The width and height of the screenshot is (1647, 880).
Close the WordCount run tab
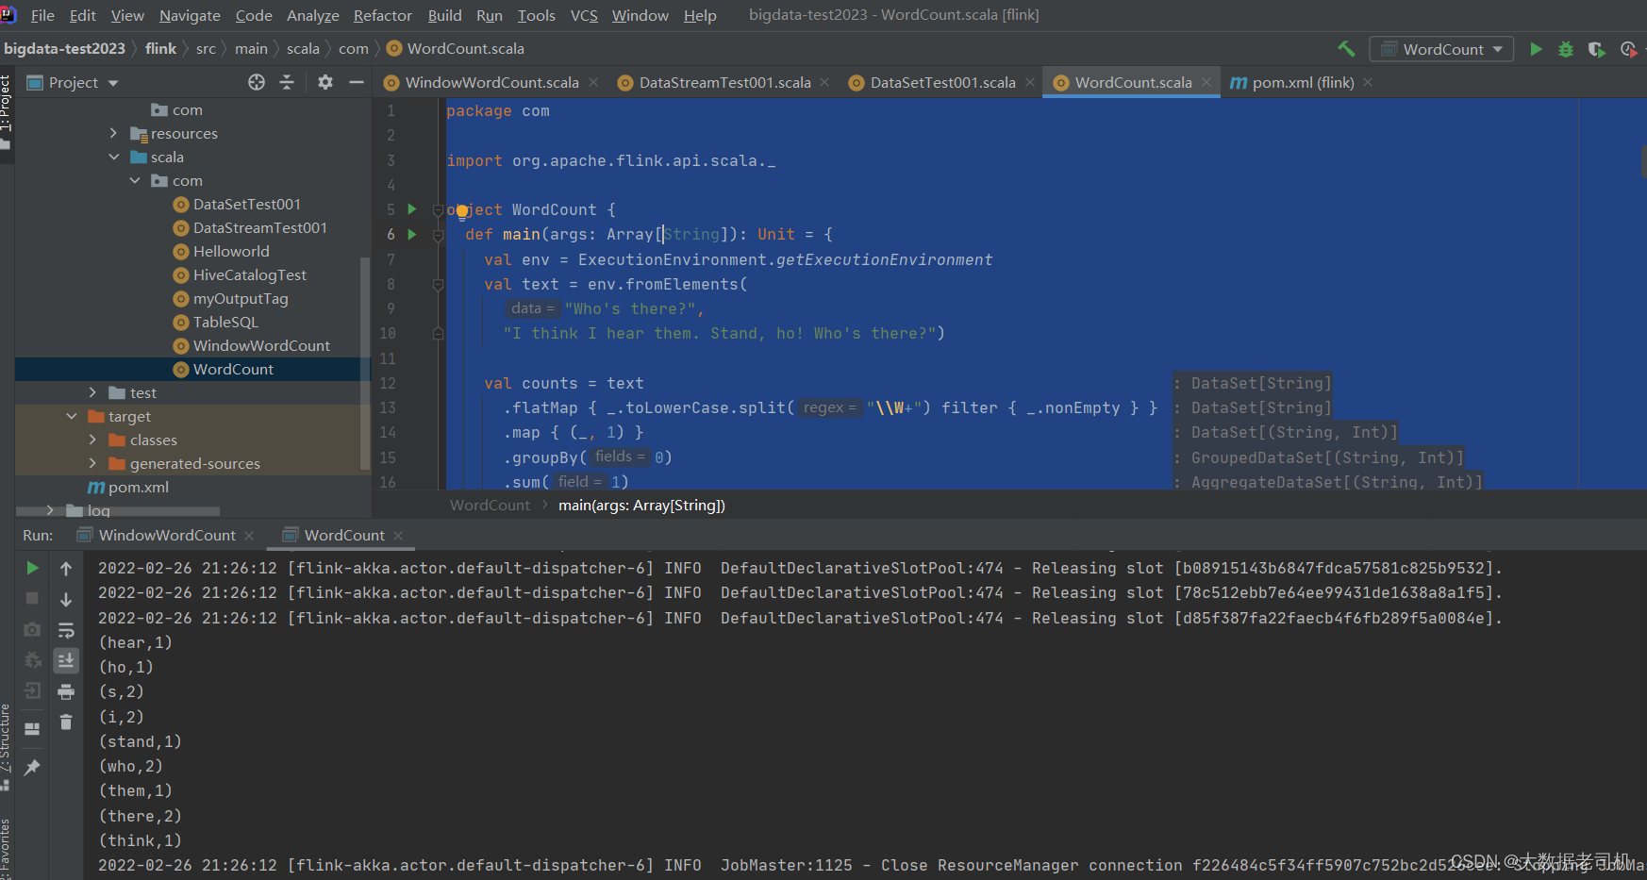(398, 536)
